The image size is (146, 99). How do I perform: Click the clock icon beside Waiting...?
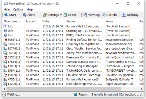coord(4,94)
